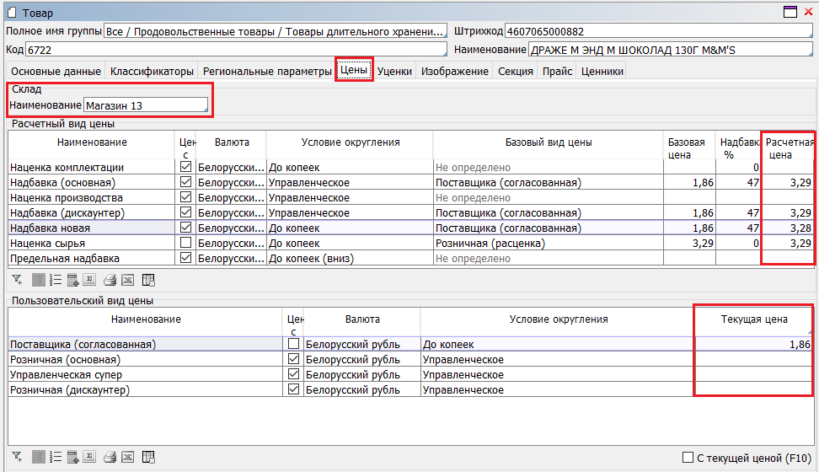The width and height of the screenshot is (819, 472).
Task: Tick checkbox for 'Поставщика (согласованная)' user price
Action: click(x=293, y=344)
